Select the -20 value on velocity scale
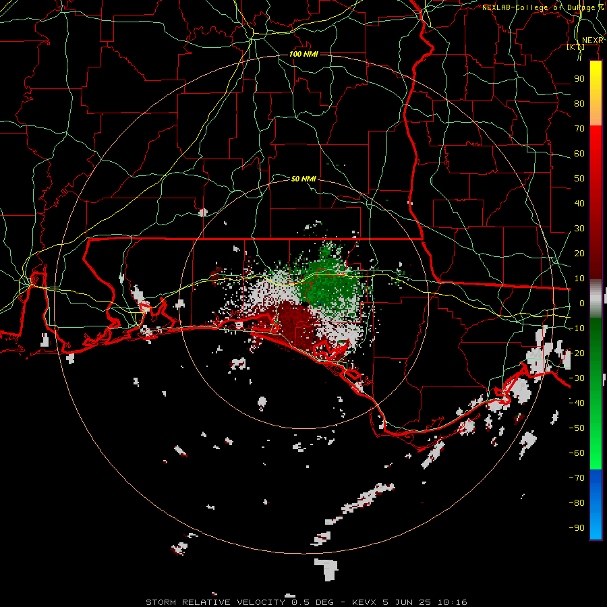607x607 pixels. click(x=577, y=353)
